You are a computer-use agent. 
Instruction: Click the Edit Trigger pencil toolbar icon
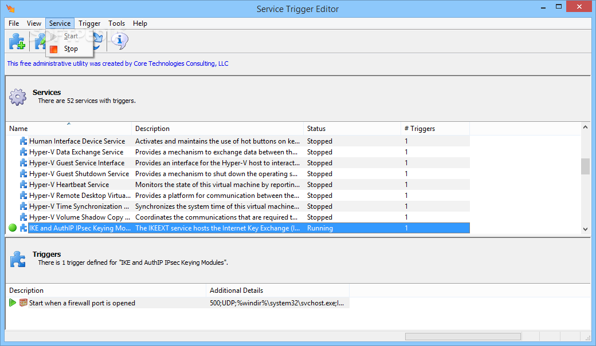[x=40, y=41]
